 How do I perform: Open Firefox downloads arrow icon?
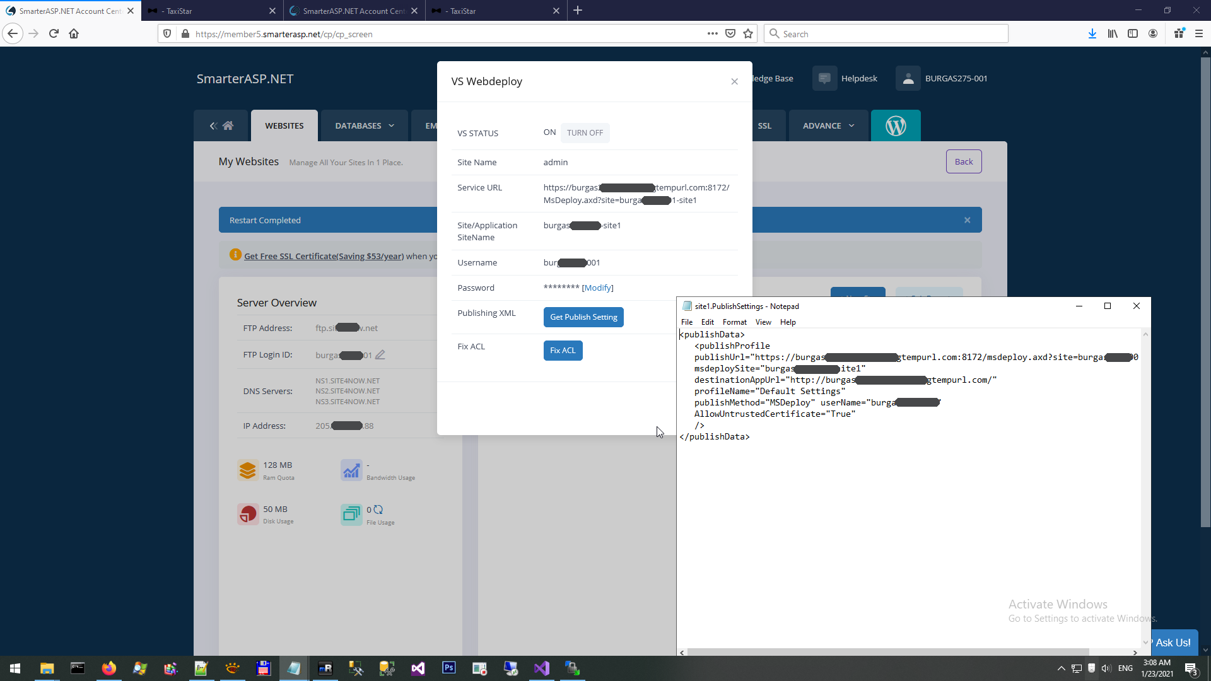pyautogui.click(x=1092, y=34)
